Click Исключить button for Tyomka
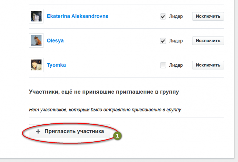The image size is (238, 162). 208,65
